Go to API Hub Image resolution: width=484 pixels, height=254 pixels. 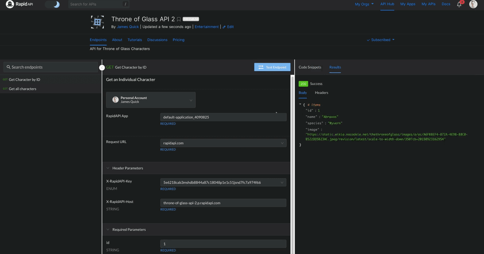[x=387, y=4]
